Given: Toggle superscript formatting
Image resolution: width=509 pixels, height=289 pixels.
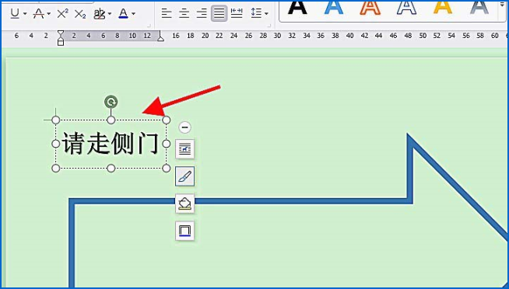Looking at the screenshot, I should click(62, 14).
